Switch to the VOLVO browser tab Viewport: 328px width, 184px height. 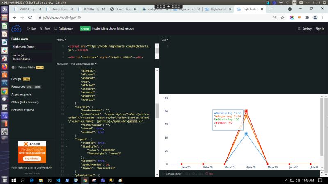[27, 9]
